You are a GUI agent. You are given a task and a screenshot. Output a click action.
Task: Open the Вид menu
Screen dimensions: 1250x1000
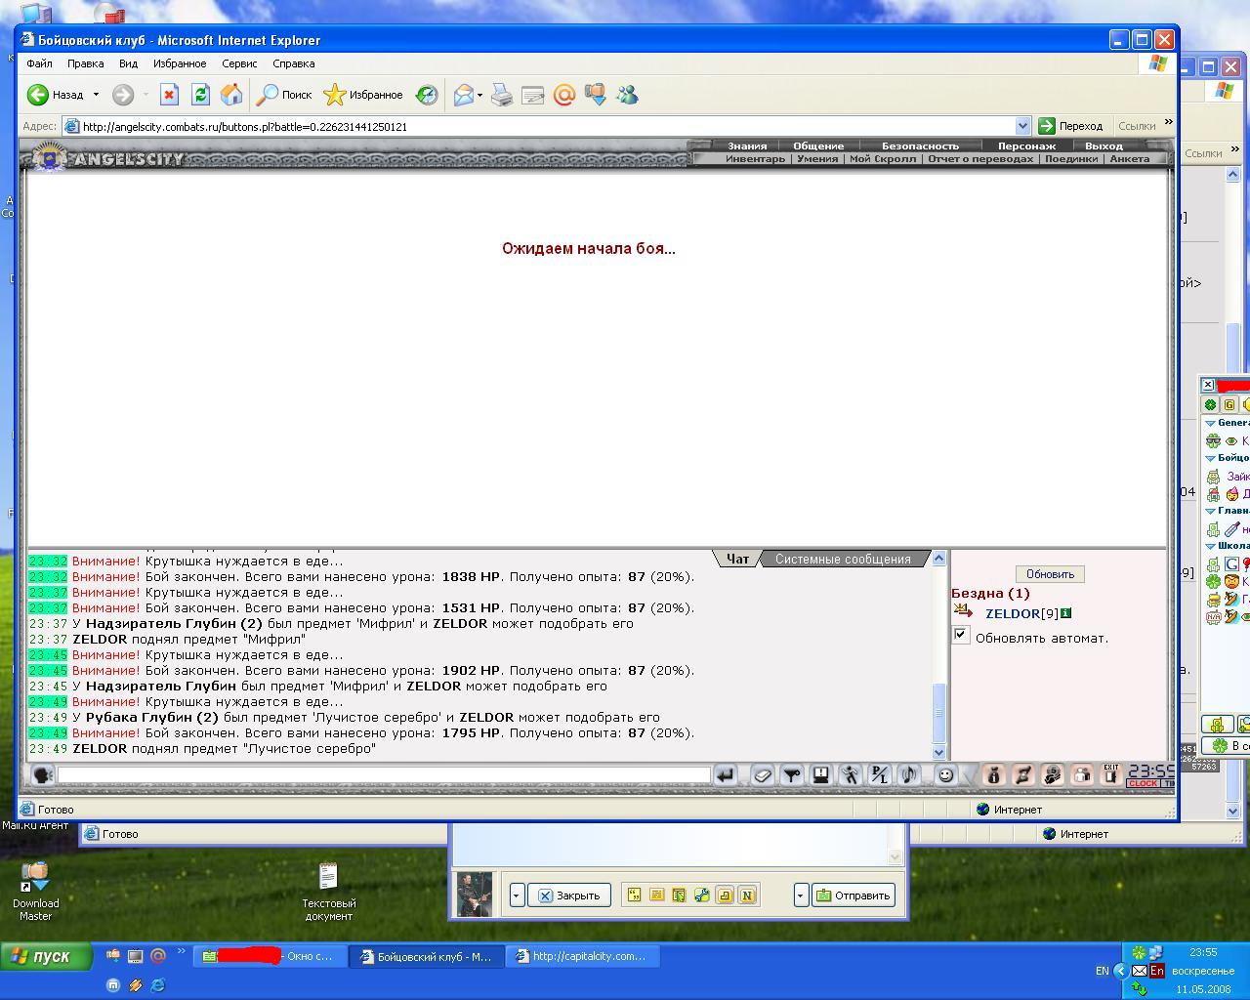128,63
